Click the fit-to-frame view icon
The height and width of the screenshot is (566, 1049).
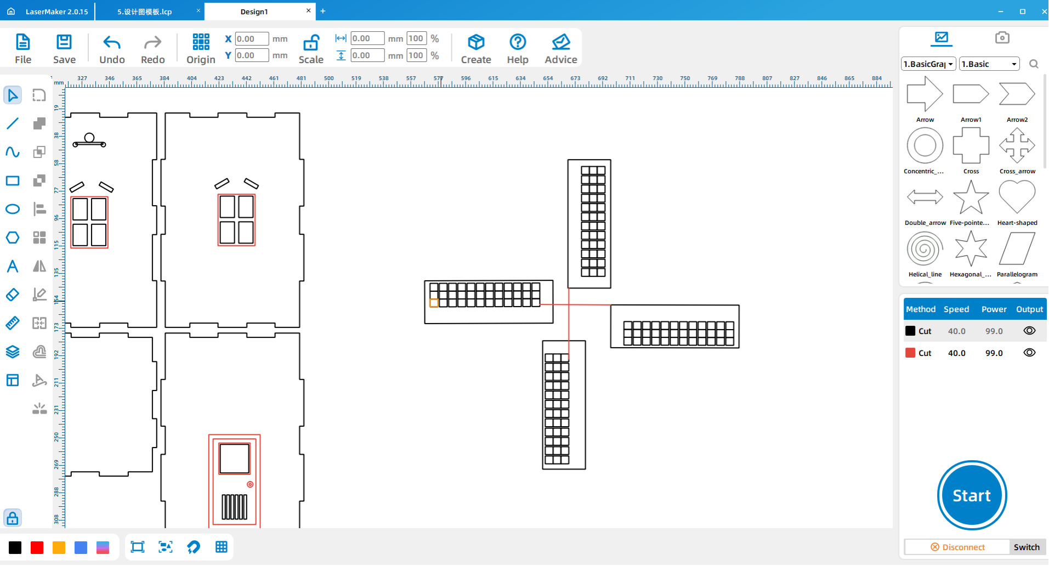138,547
